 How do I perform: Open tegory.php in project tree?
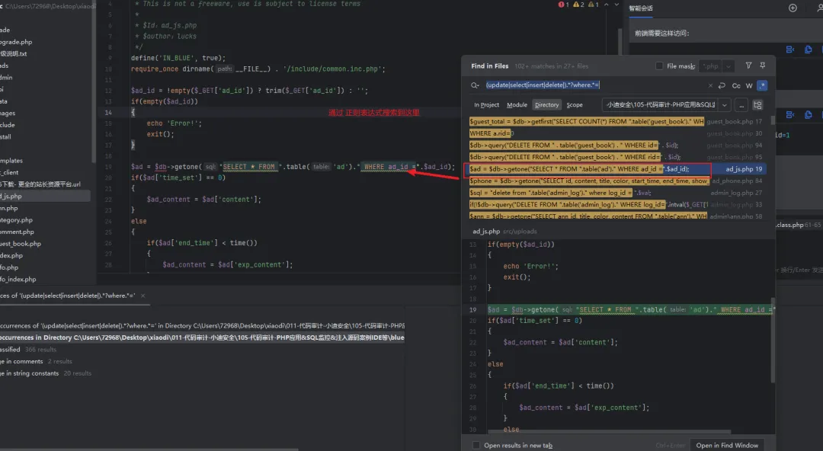[16, 220]
